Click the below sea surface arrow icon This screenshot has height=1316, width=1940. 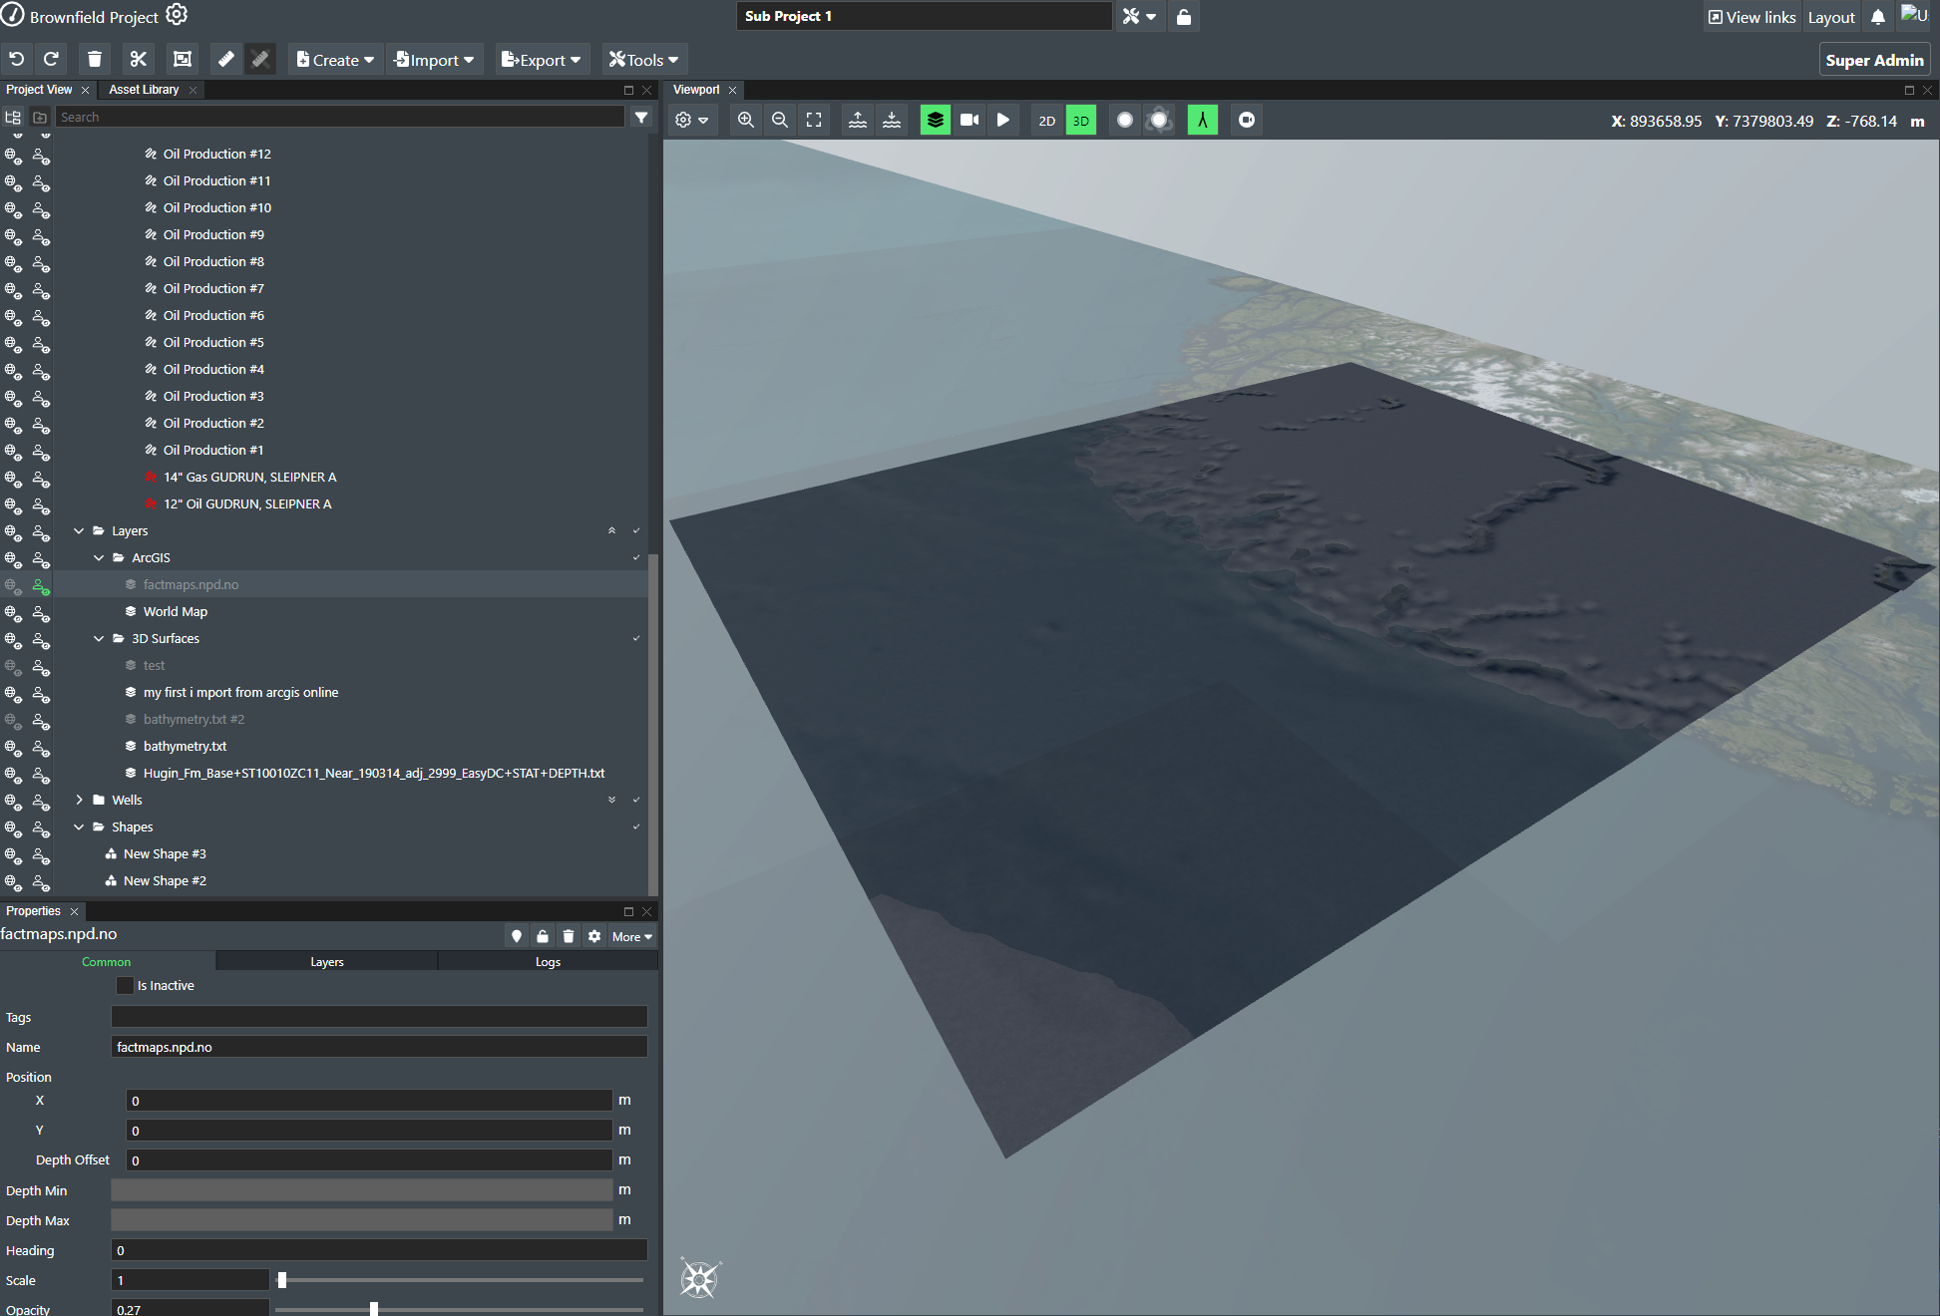click(892, 120)
